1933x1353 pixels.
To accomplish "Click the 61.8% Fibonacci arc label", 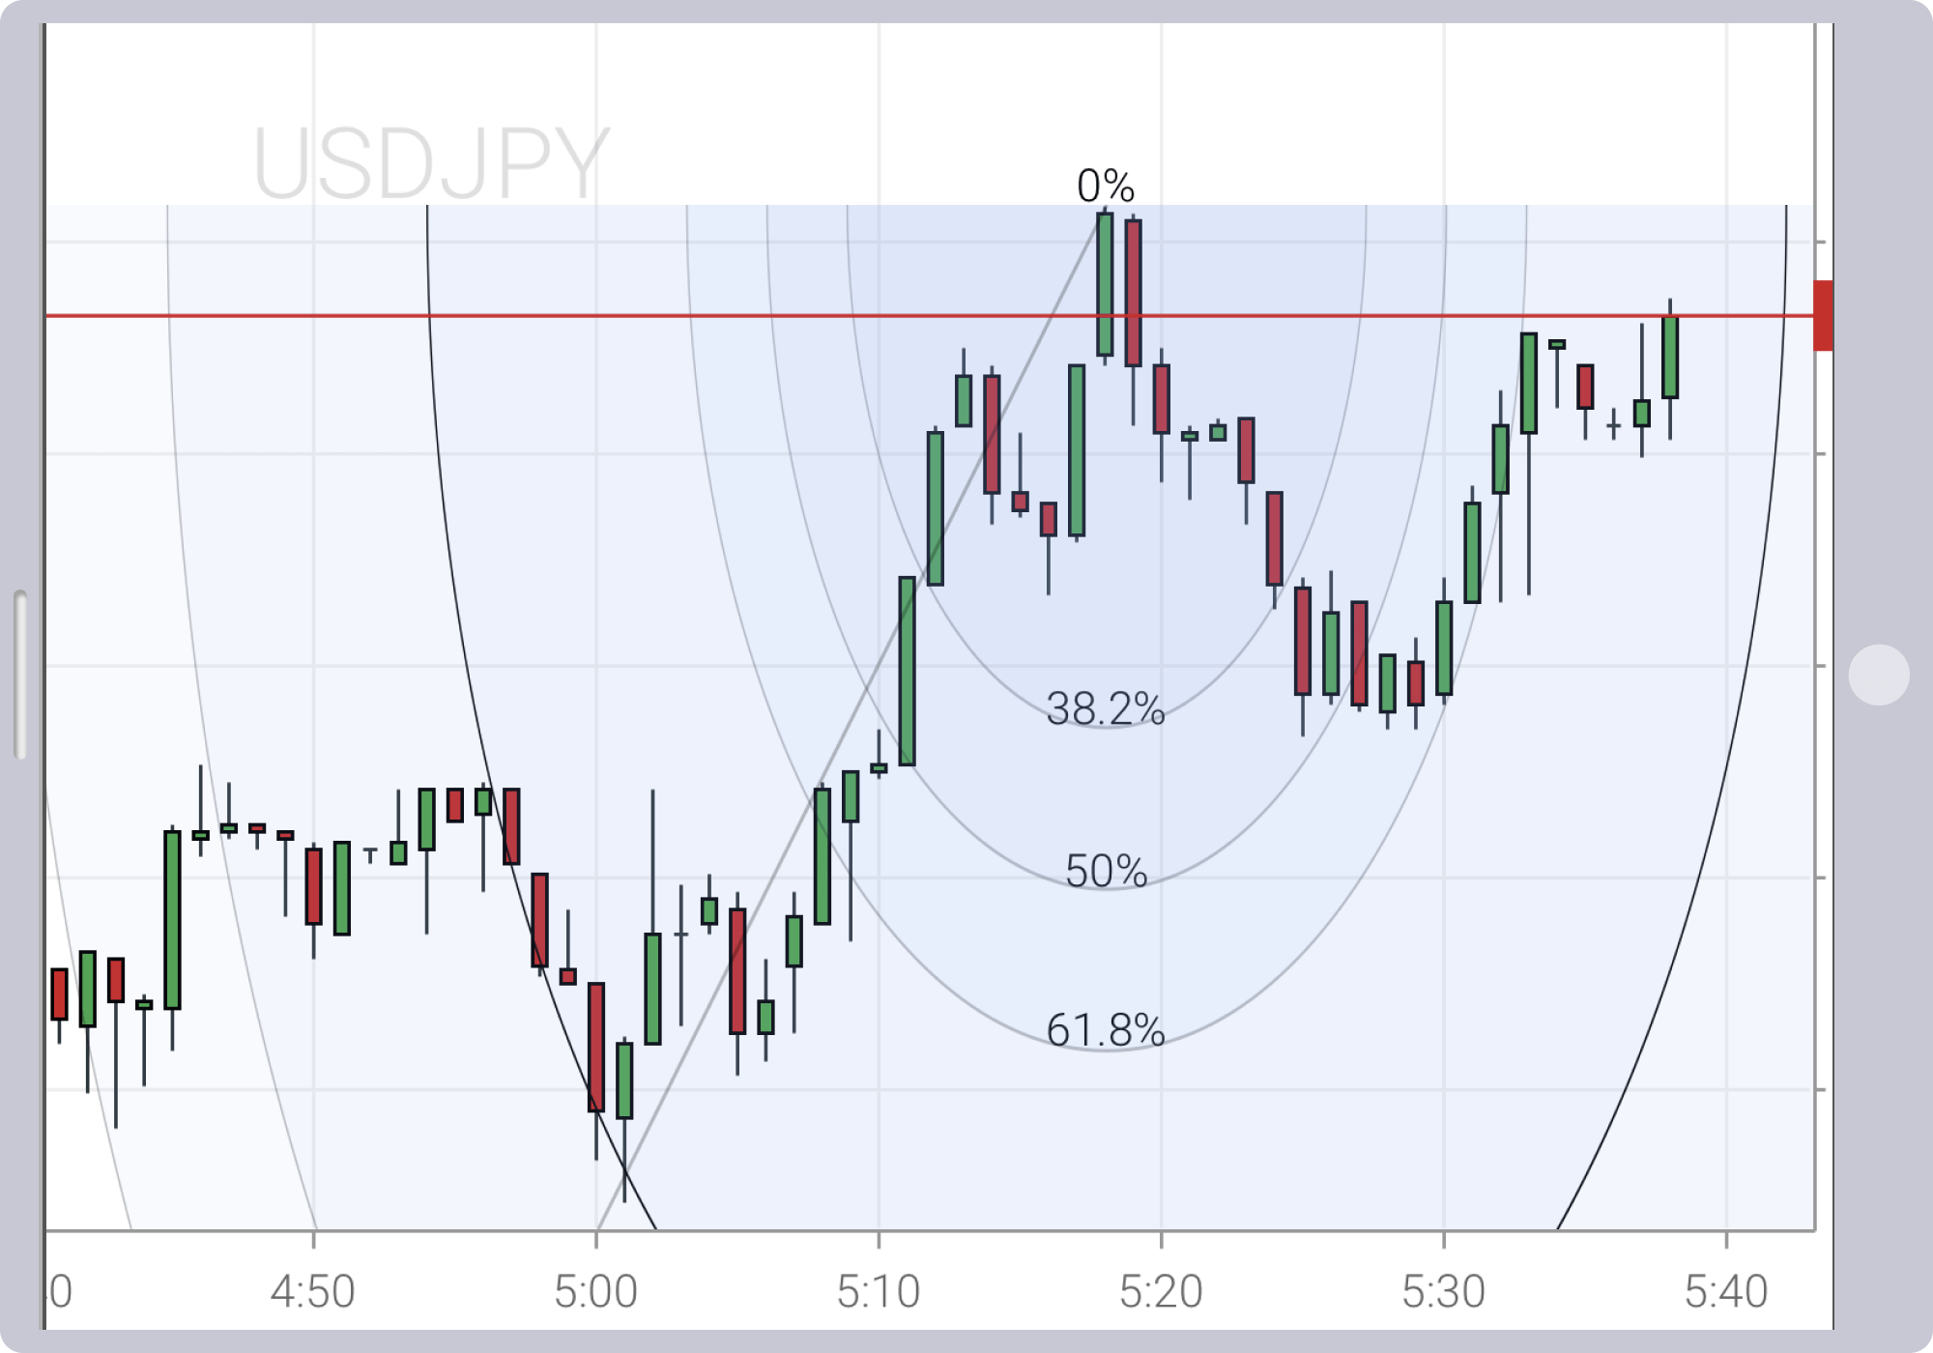I will (1106, 1030).
